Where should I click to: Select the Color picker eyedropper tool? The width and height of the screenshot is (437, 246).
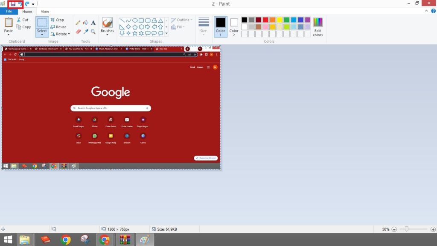tap(86, 32)
